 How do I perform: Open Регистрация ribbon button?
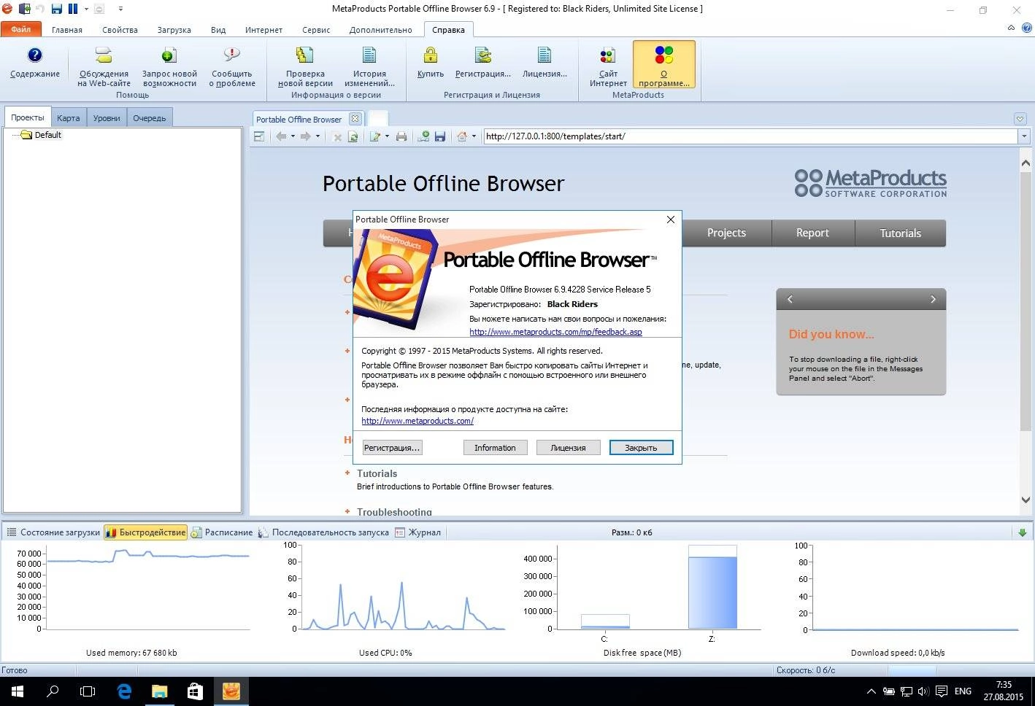click(x=483, y=64)
